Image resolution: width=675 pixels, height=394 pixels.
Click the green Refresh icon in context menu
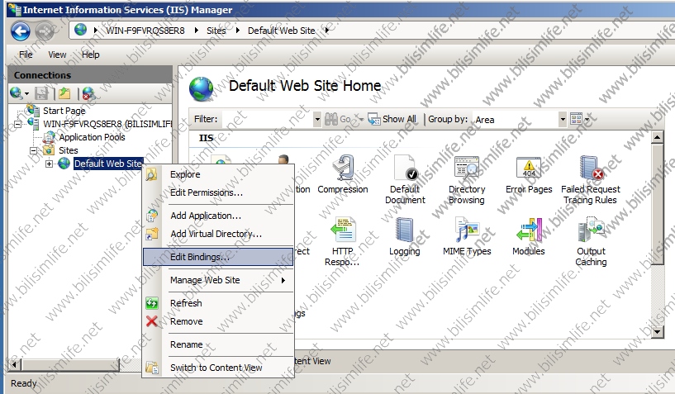[x=151, y=303]
